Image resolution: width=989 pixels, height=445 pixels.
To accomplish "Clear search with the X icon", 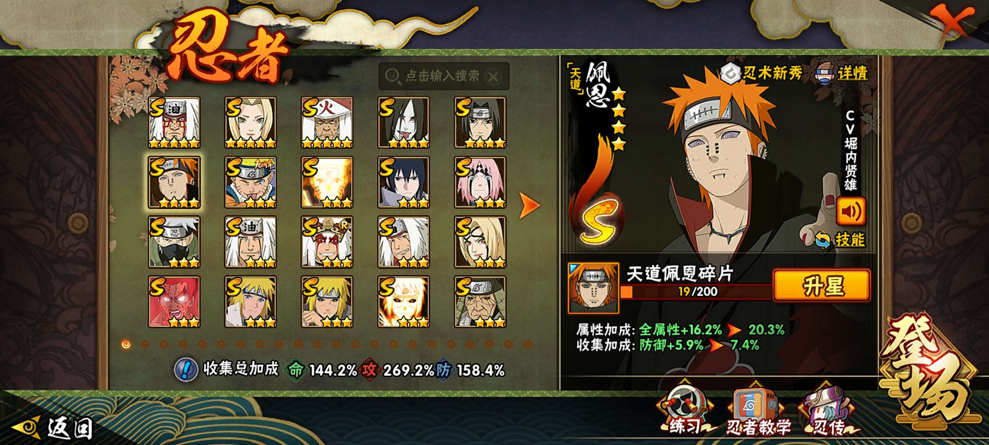I will coord(493,76).
